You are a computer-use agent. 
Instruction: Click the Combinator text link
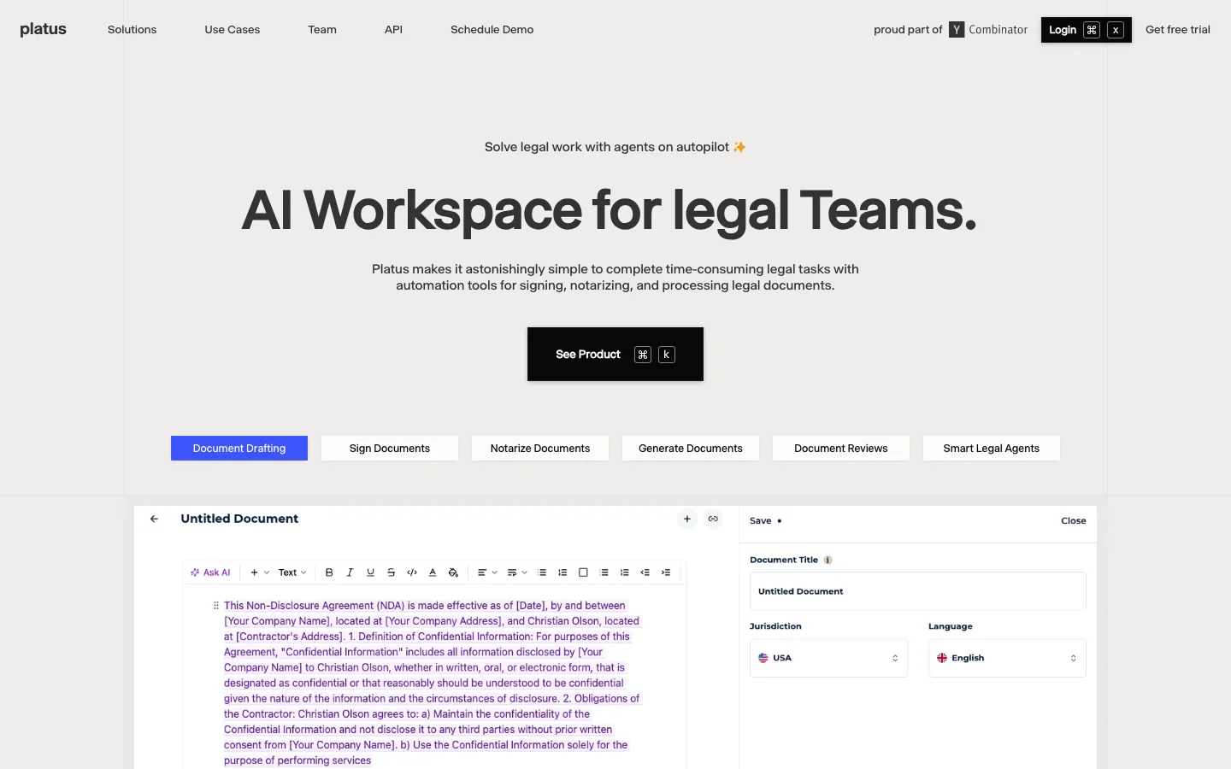click(x=998, y=30)
